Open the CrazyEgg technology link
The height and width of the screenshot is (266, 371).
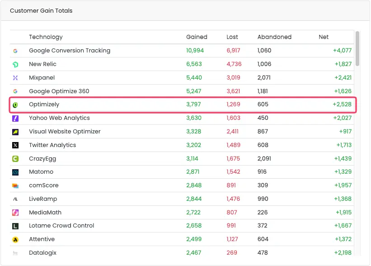coord(42,158)
